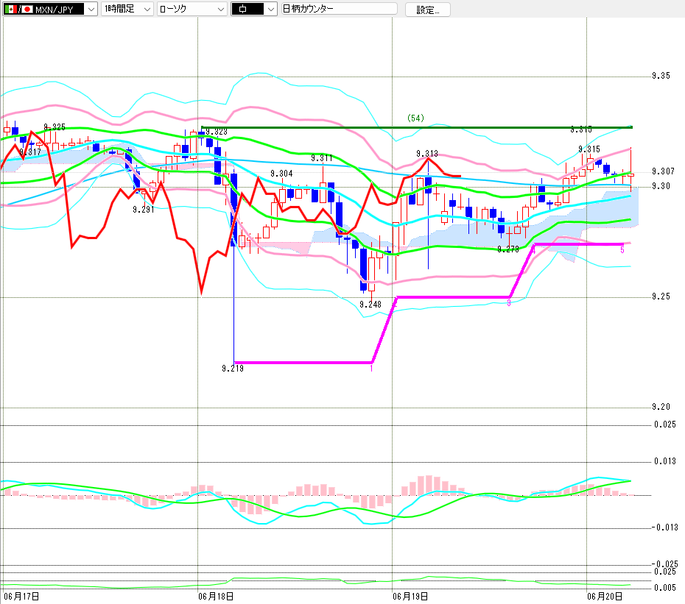Image resolution: width=685 pixels, height=604 pixels.
Task: Expand the 中 size dropdown
Action: pos(254,9)
